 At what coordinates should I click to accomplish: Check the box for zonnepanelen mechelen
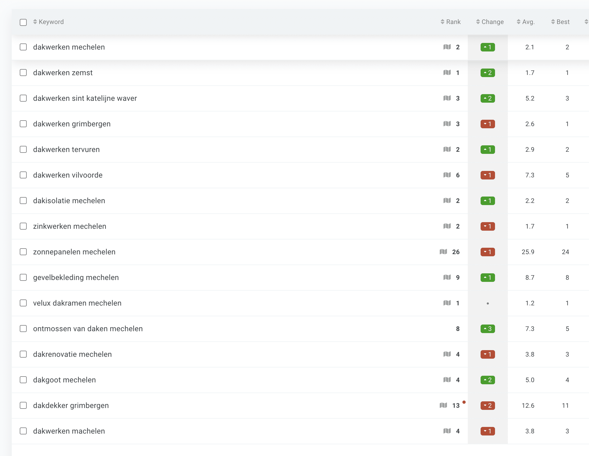(x=23, y=251)
